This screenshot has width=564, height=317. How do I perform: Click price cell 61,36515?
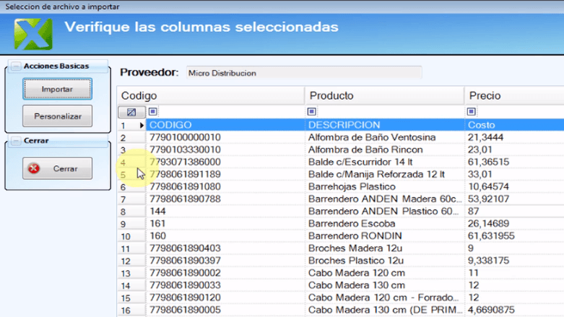pyautogui.click(x=488, y=162)
